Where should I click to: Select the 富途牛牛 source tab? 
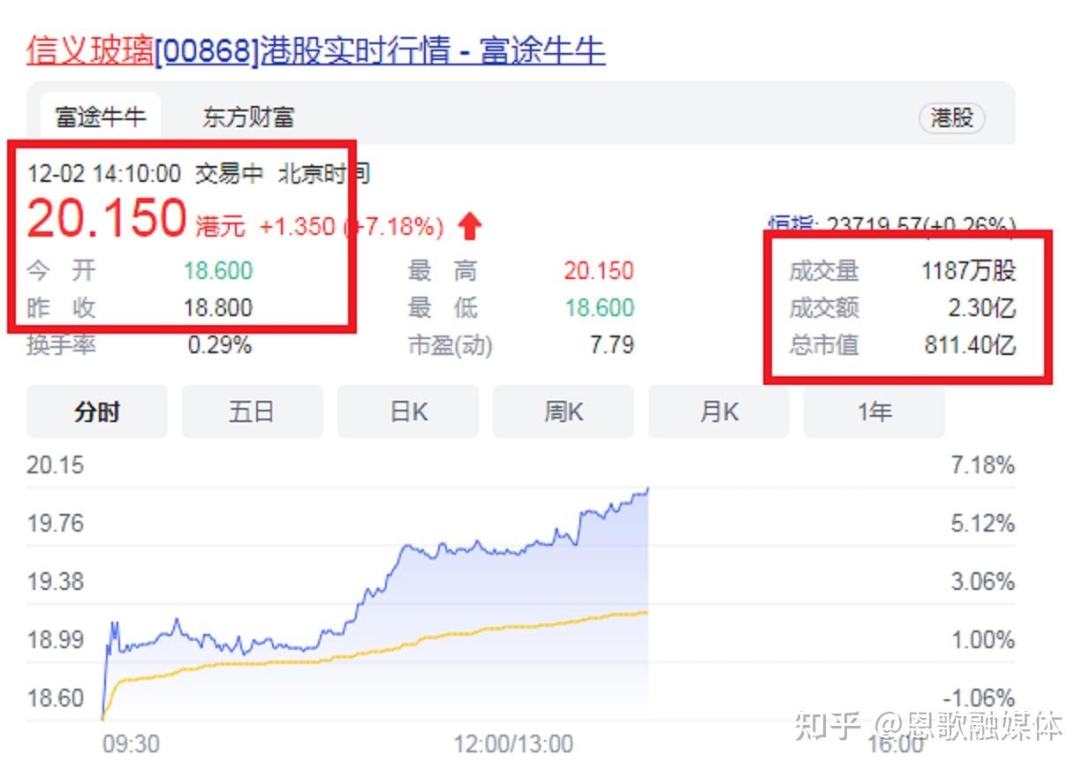pos(100,117)
